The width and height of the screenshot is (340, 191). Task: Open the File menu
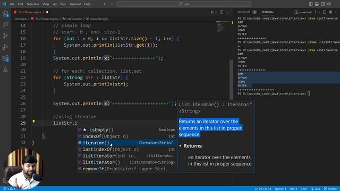(x=12, y=4)
